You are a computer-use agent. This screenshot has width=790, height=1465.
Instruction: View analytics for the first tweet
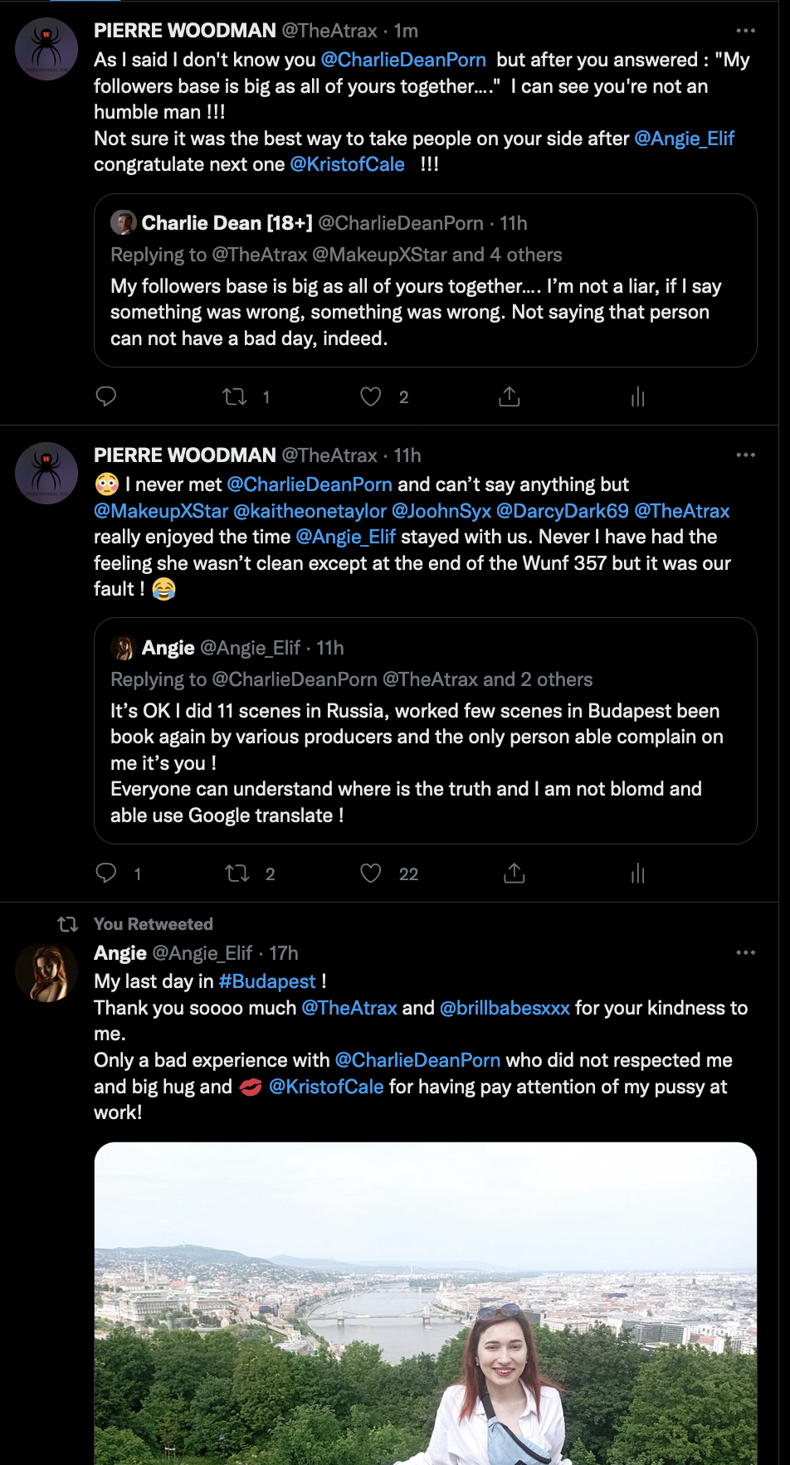[637, 397]
